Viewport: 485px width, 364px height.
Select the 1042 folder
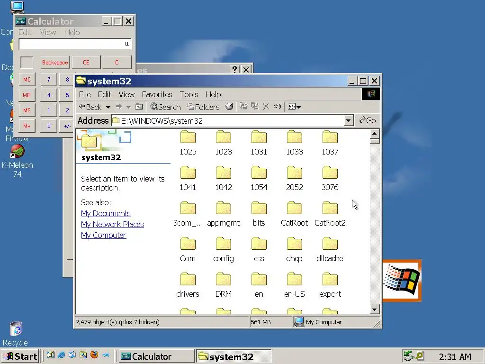[224, 178]
